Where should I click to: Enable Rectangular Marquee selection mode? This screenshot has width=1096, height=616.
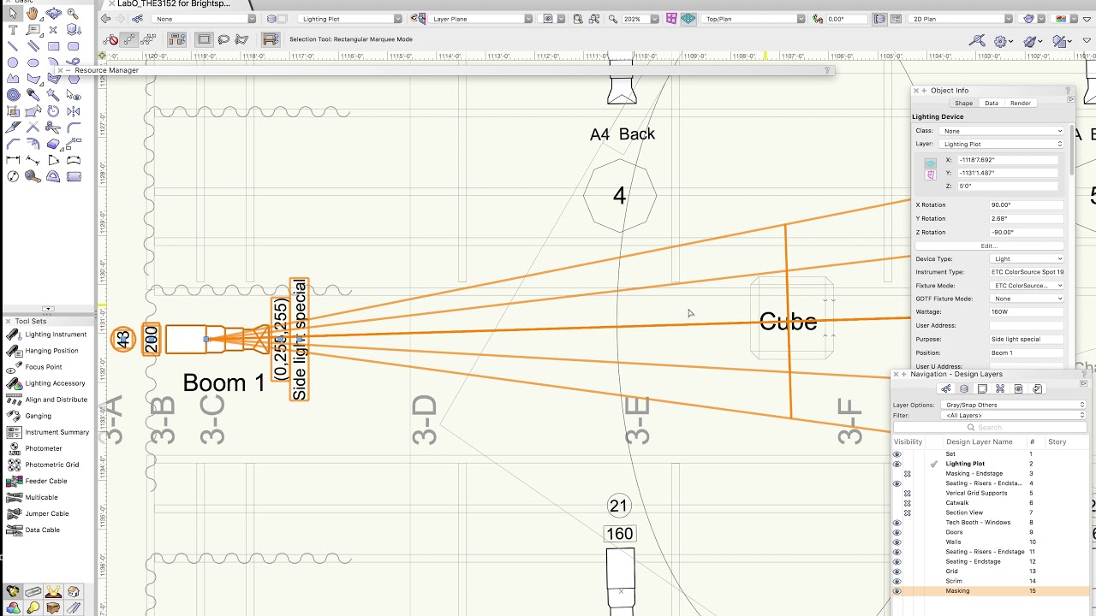click(x=204, y=39)
